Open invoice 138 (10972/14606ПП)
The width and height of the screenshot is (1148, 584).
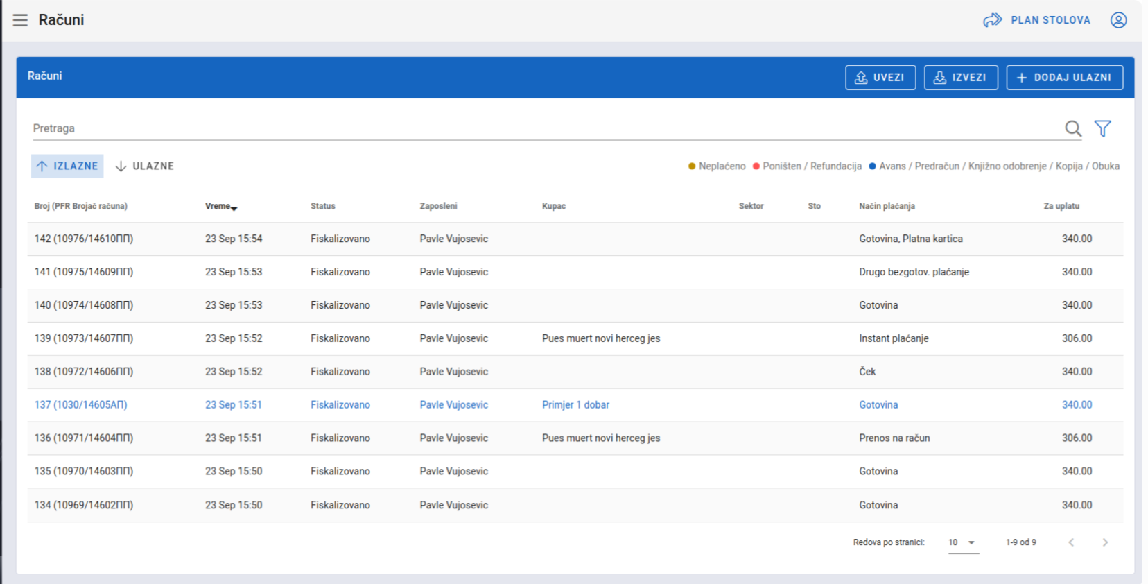(x=575, y=372)
